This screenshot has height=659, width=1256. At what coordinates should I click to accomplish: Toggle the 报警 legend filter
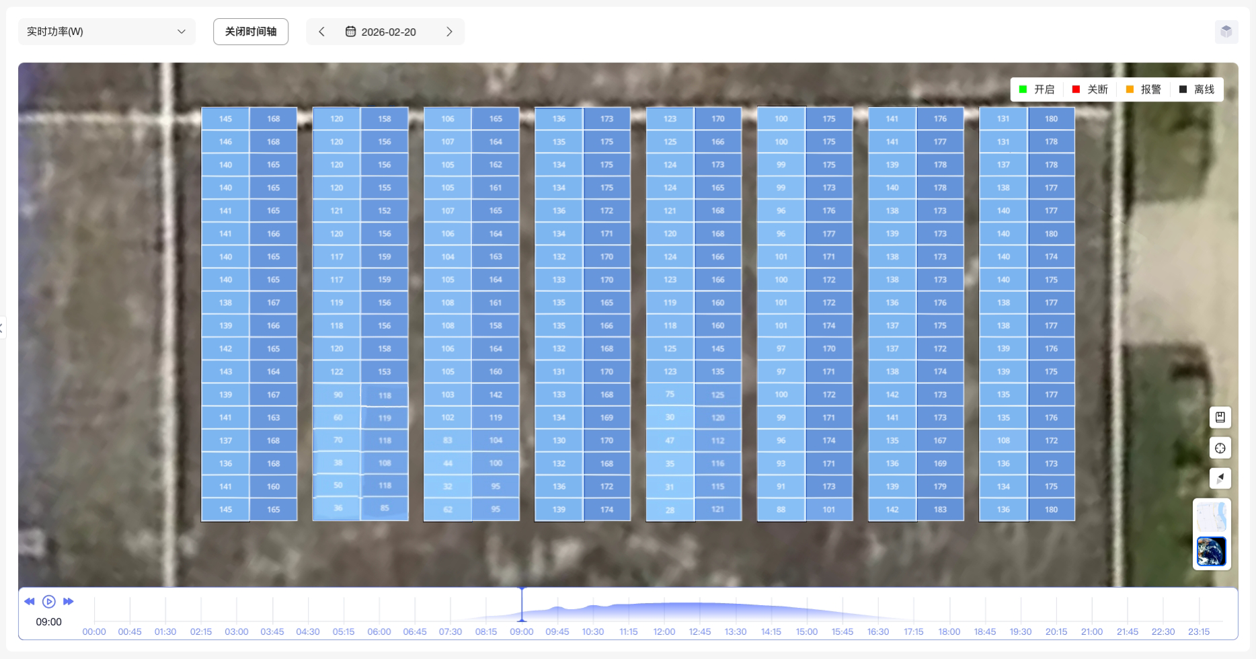(x=1143, y=89)
